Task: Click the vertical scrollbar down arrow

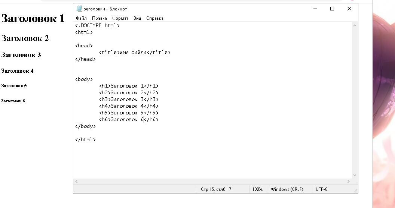Action: [x=355, y=175]
